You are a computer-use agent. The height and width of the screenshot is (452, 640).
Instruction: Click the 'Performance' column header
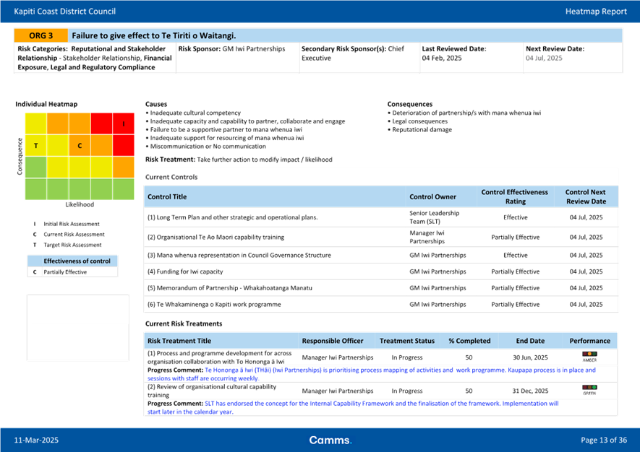(x=590, y=341)
